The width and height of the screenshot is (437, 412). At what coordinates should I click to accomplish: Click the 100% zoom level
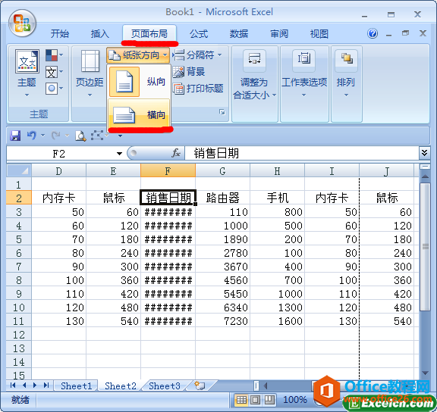click(x=295, y=400)
